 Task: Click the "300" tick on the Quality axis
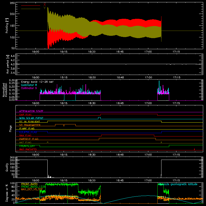12,158
